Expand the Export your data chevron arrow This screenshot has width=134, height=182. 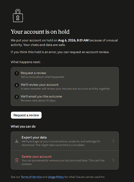tap(113, 141)
